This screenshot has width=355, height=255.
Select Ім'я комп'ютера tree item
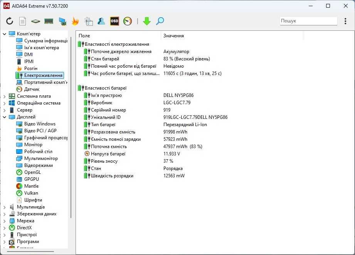pyautogui.click(x=38, y=48)
